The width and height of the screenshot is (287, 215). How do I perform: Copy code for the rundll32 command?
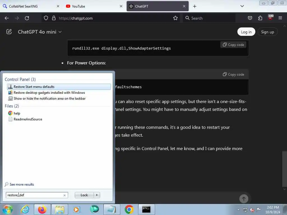(233, 45)
